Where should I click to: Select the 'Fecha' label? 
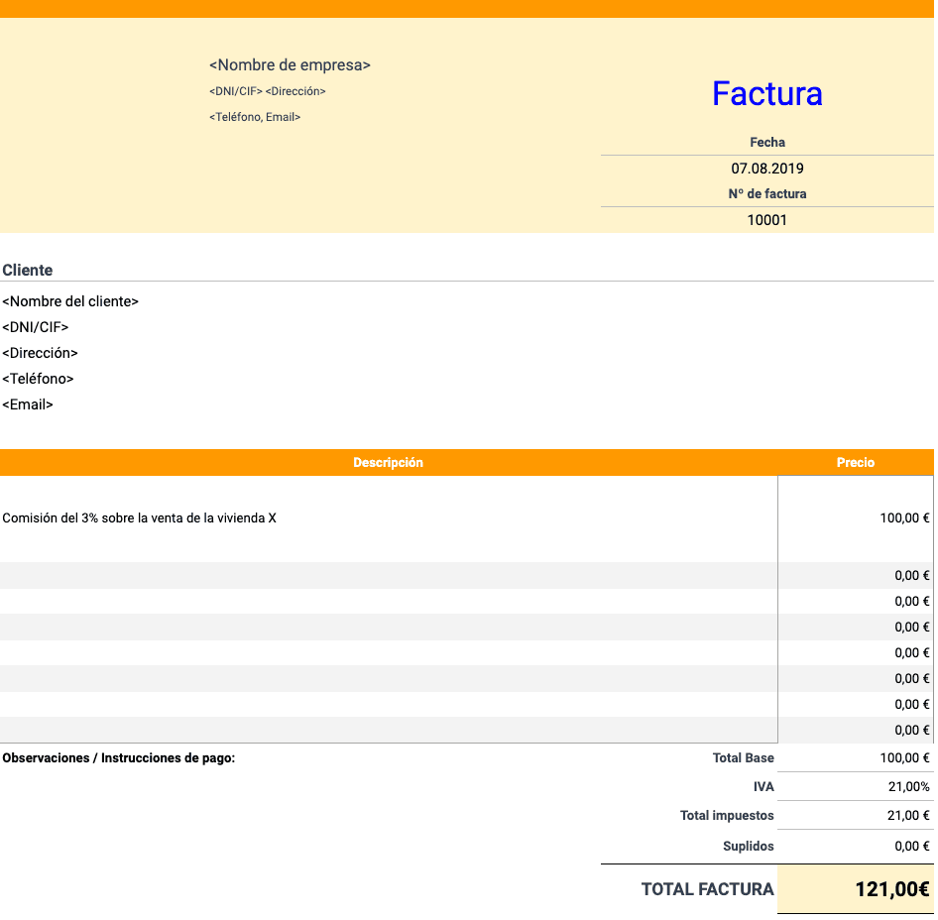[x=766, y=143]
